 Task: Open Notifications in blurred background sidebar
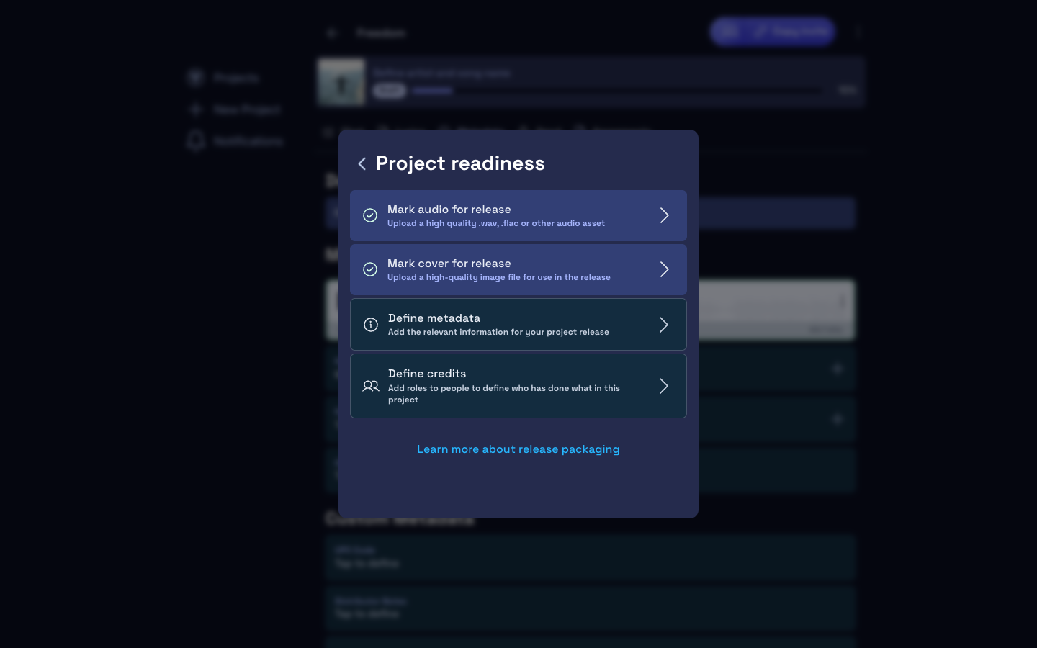click(248, 141)
